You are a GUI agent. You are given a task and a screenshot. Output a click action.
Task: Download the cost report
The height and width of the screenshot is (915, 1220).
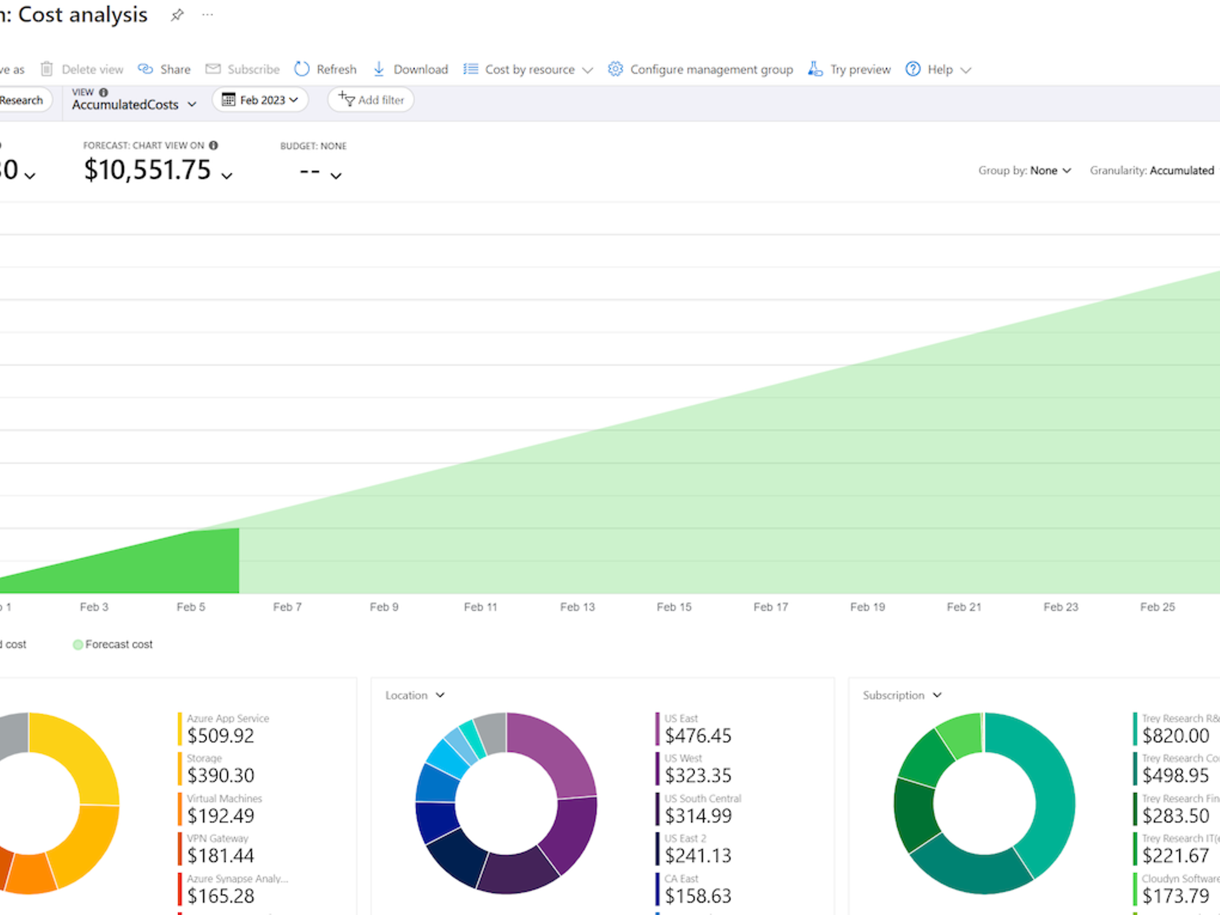click(x=410, y=69)
